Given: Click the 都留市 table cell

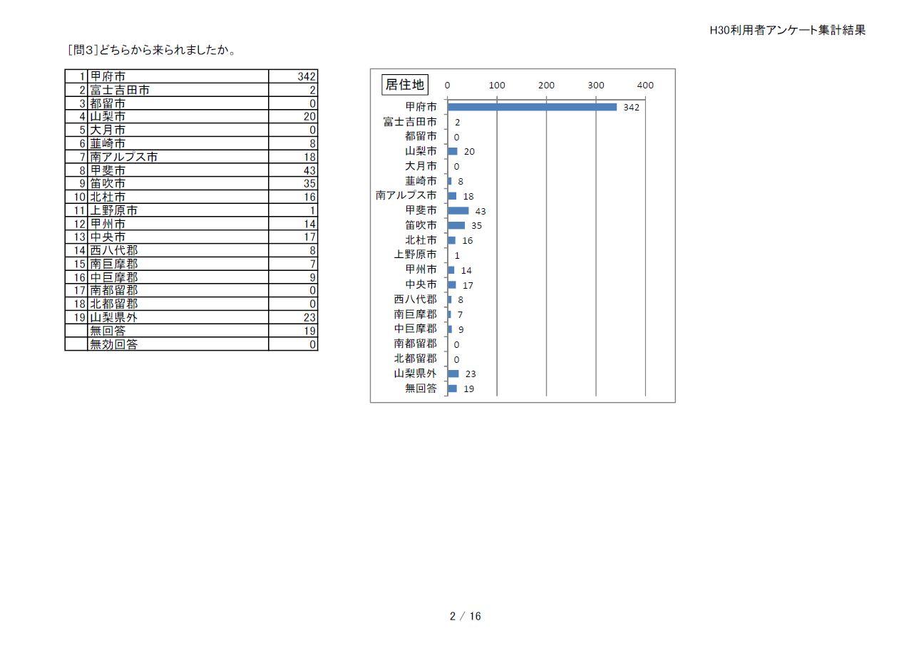Looking at the screenshot, I should [x=178, y=103].
